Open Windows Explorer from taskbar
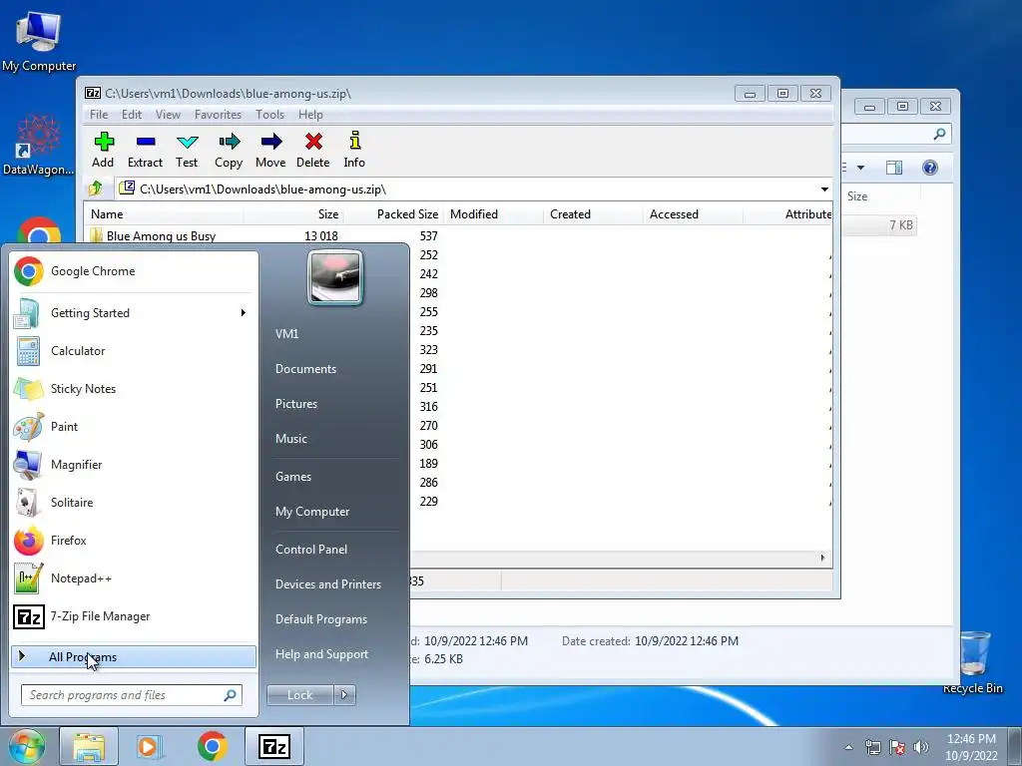 [89, 746]
